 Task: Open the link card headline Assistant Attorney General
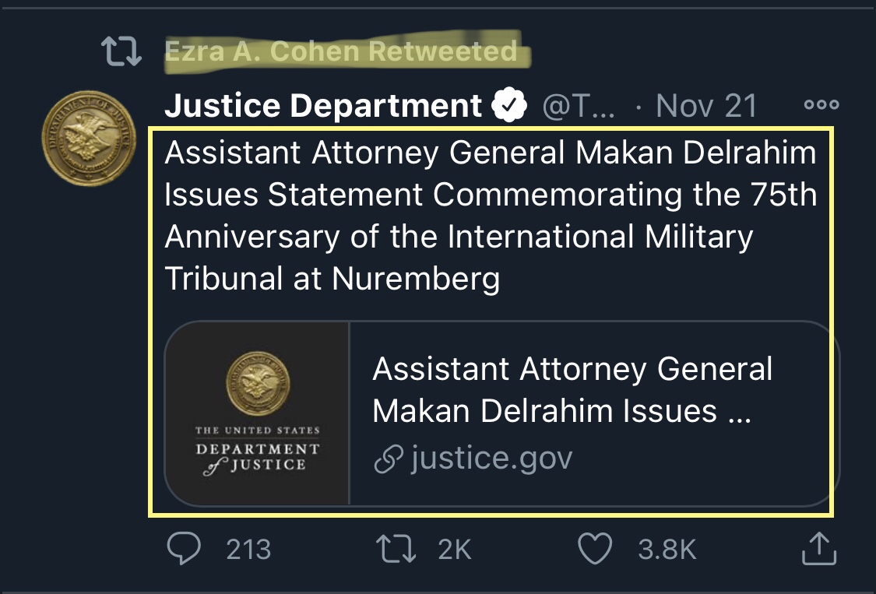572,389
